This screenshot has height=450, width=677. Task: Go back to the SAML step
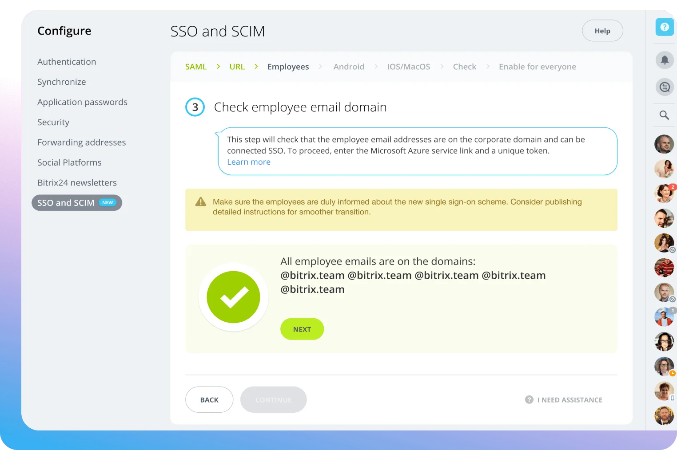tap(196, 67)
